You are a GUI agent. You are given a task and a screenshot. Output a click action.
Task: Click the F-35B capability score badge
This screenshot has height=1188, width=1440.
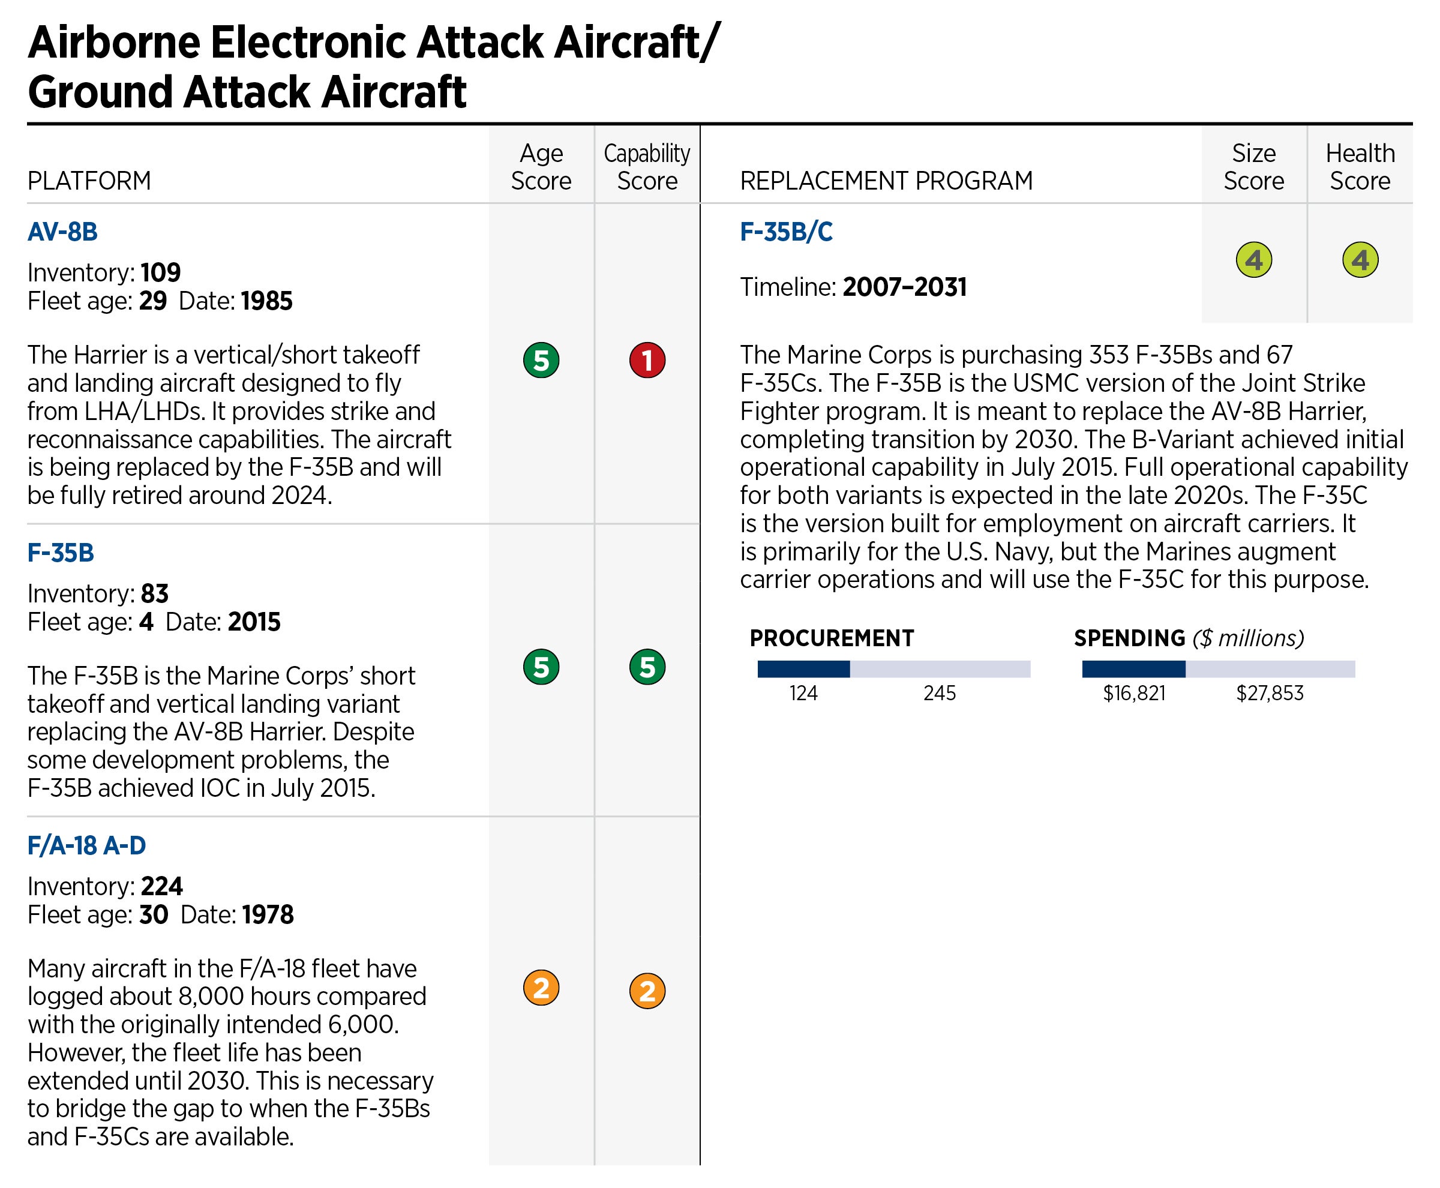[647, 667]
